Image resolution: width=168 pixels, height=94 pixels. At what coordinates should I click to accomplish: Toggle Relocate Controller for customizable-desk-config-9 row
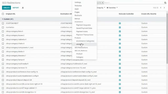pos(120,76)
